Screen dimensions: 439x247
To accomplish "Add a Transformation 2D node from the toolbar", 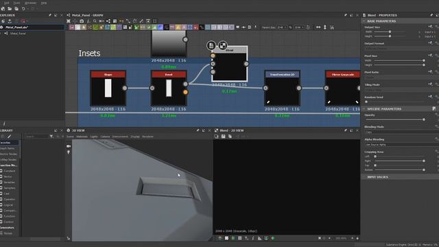I will click(x=190, y=27).
